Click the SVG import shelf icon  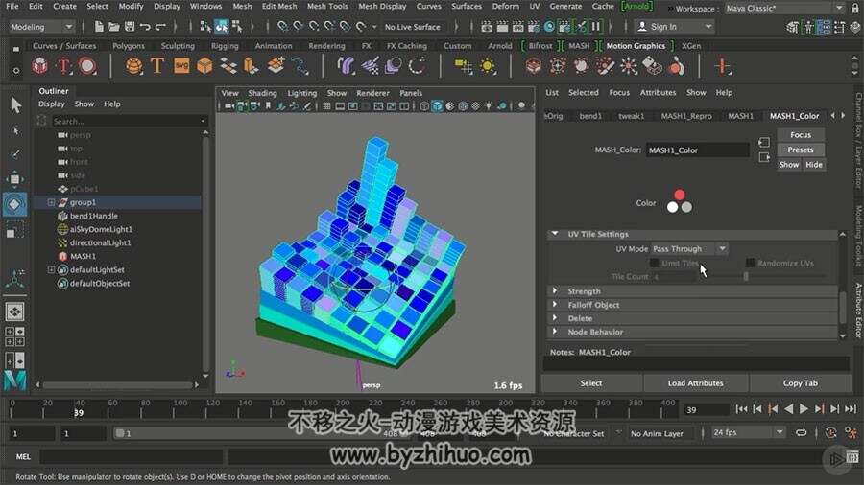coord(181,66)
